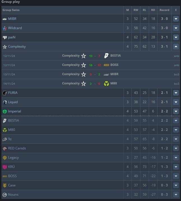Open Complexity vs BOSS match score
Screen dimensions: 181x201
click(x=95, y=65)
